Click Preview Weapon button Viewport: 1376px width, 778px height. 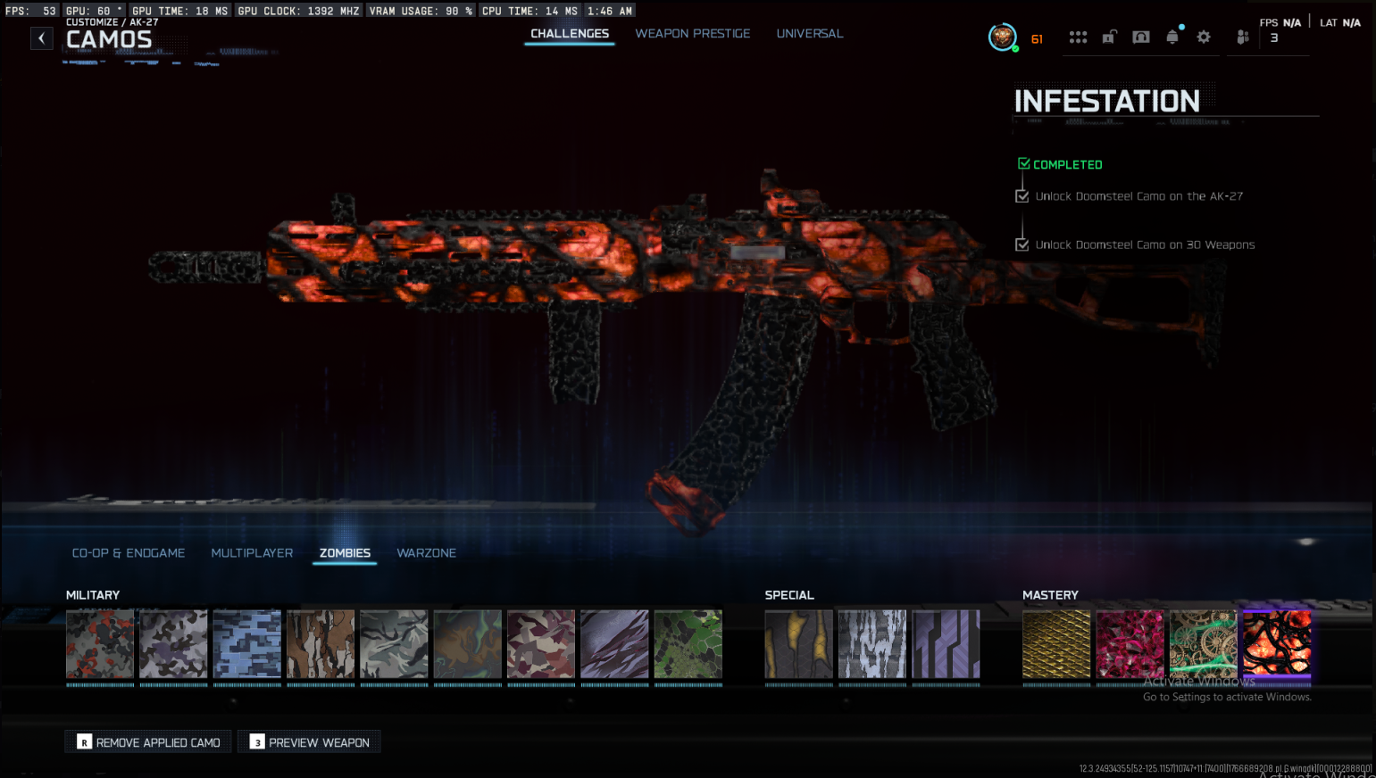pyautogui.click(x=309, y=742)
